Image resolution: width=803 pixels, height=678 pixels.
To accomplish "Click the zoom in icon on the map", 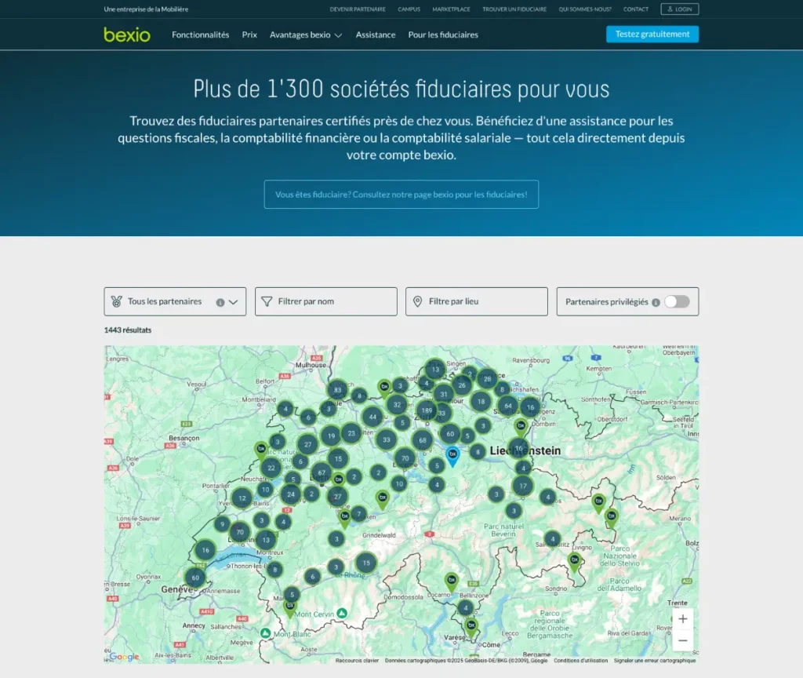I will click(x=682, y=618).
